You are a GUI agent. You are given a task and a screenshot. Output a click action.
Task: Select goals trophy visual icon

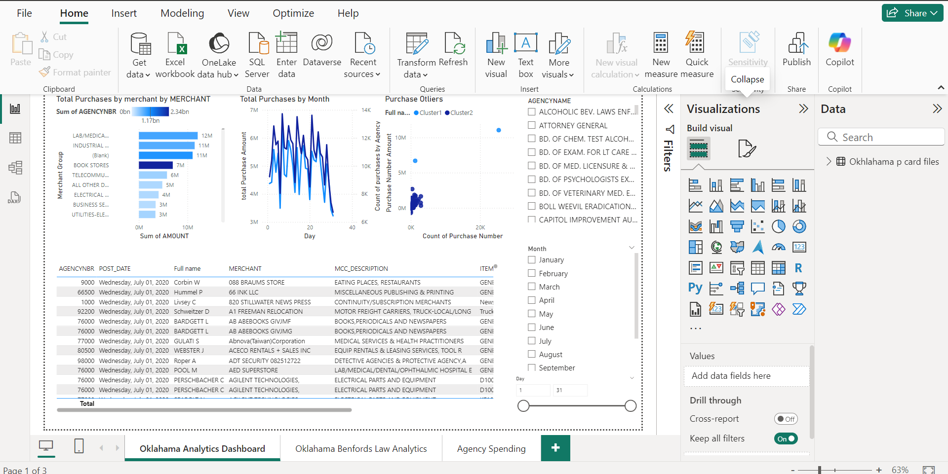pos(799,288)
